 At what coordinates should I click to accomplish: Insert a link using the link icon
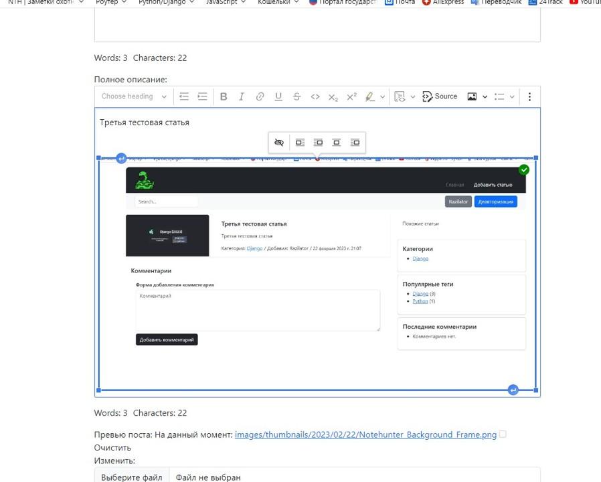click(x=260, y=96)
